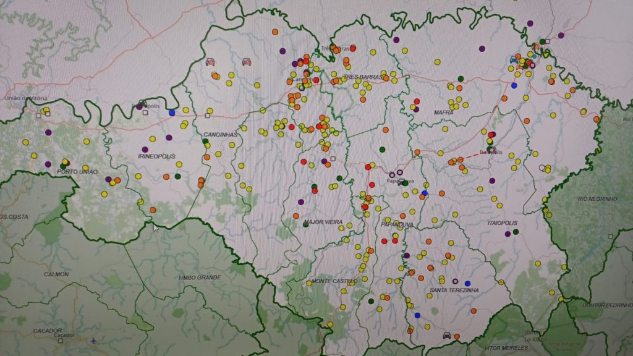The image size is (633, 356).
Task: Select the southernmost blue dot below Santa Terezinha
Action: [417, 315]
